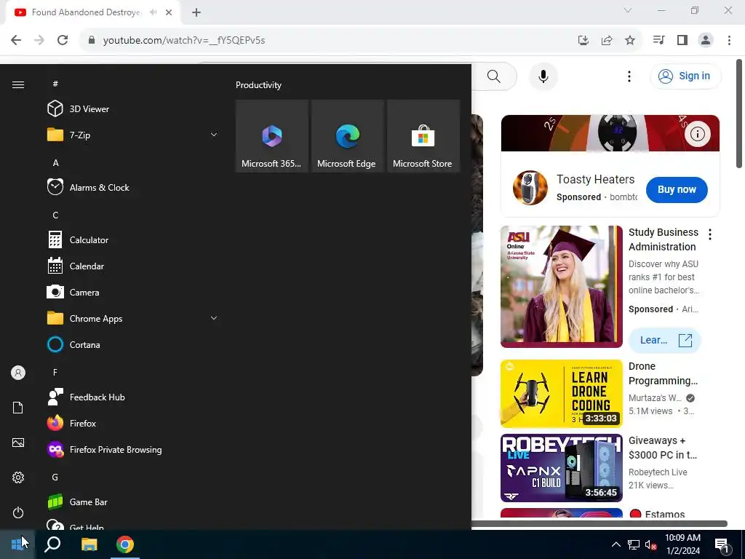This screenshot has height=559, width=745.
Task: Click the Windows Start button
Action: (17, 544)
